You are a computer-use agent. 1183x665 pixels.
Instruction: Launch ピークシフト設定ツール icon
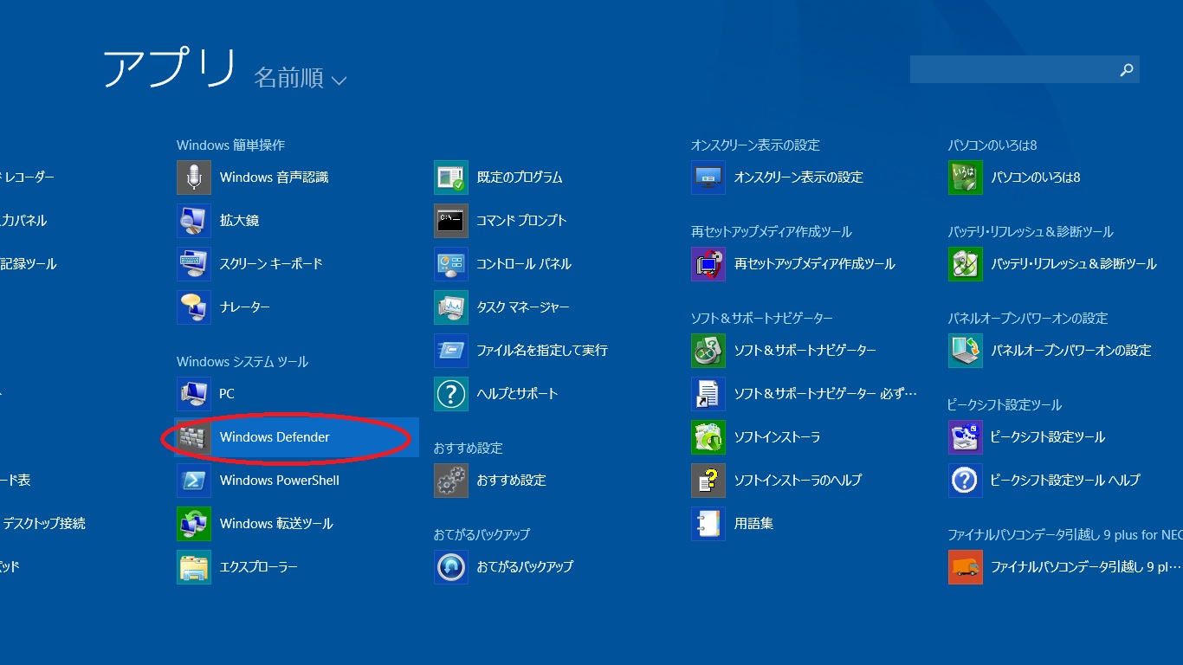[x=966, y=437]
